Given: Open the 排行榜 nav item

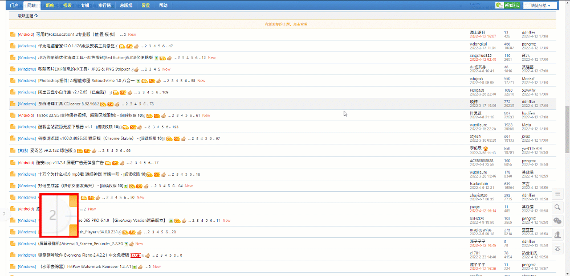Looking at the screenshot, I should point(105,6).
